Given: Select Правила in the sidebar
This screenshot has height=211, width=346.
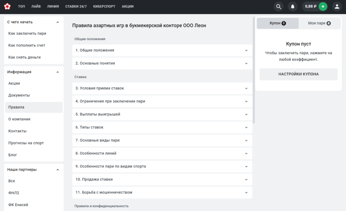Looking at the screenshot, I should click(34, 107).
